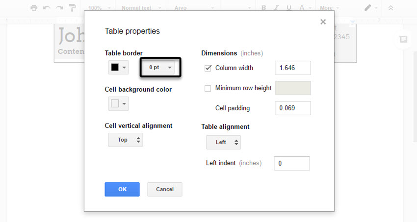The width and height of the screenshot is (417, 222).
Task: Open the Normal text style dropdown
Action: 141,8
